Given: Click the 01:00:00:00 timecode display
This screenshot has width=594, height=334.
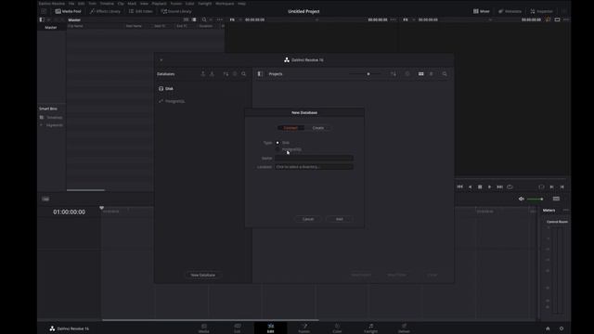Looking at the screenshot, I should (x=69, y=212).
